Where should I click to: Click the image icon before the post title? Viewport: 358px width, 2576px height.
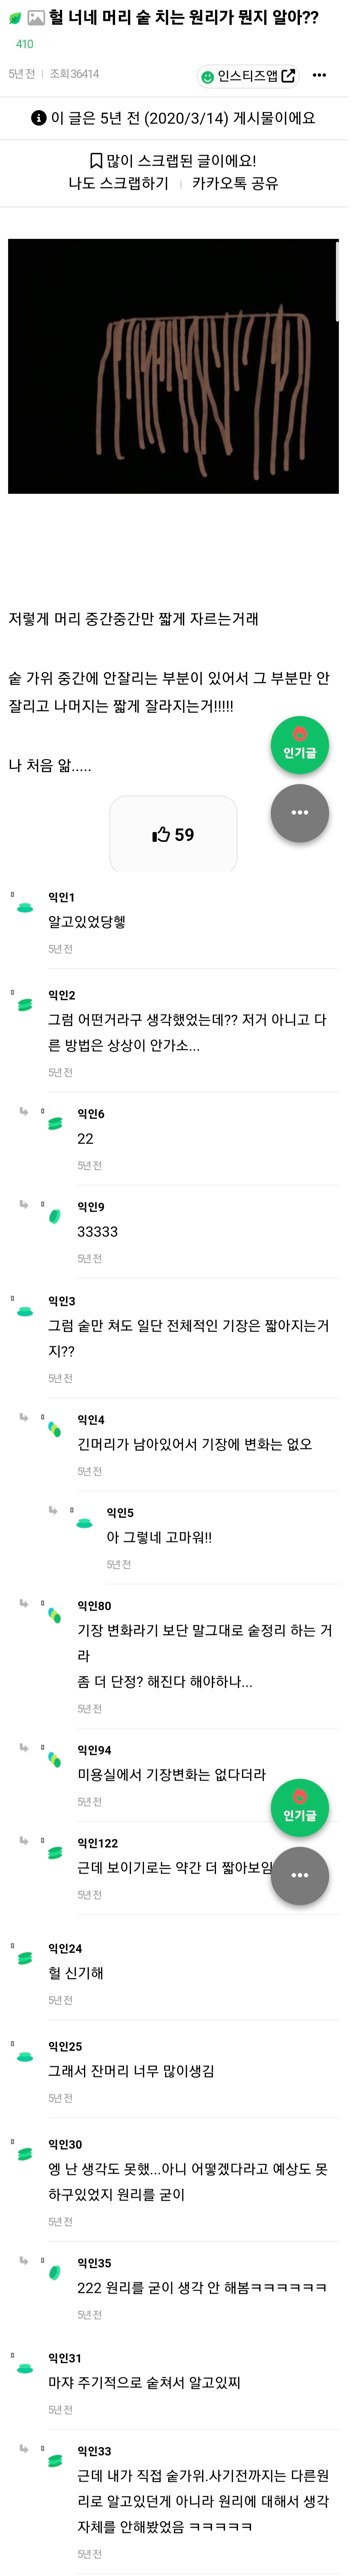pos(36,18)
